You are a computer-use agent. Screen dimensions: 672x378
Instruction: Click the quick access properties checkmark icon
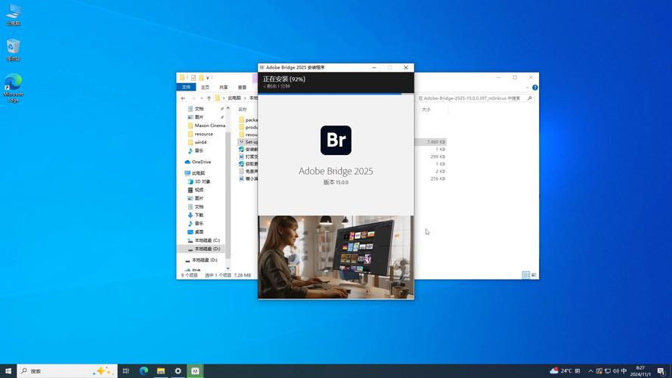(194, 78)
